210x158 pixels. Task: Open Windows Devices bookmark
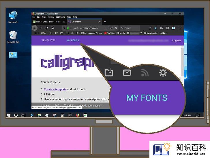click(155, 33)
